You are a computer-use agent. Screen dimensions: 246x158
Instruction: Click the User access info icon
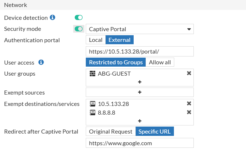click(41, 62)
